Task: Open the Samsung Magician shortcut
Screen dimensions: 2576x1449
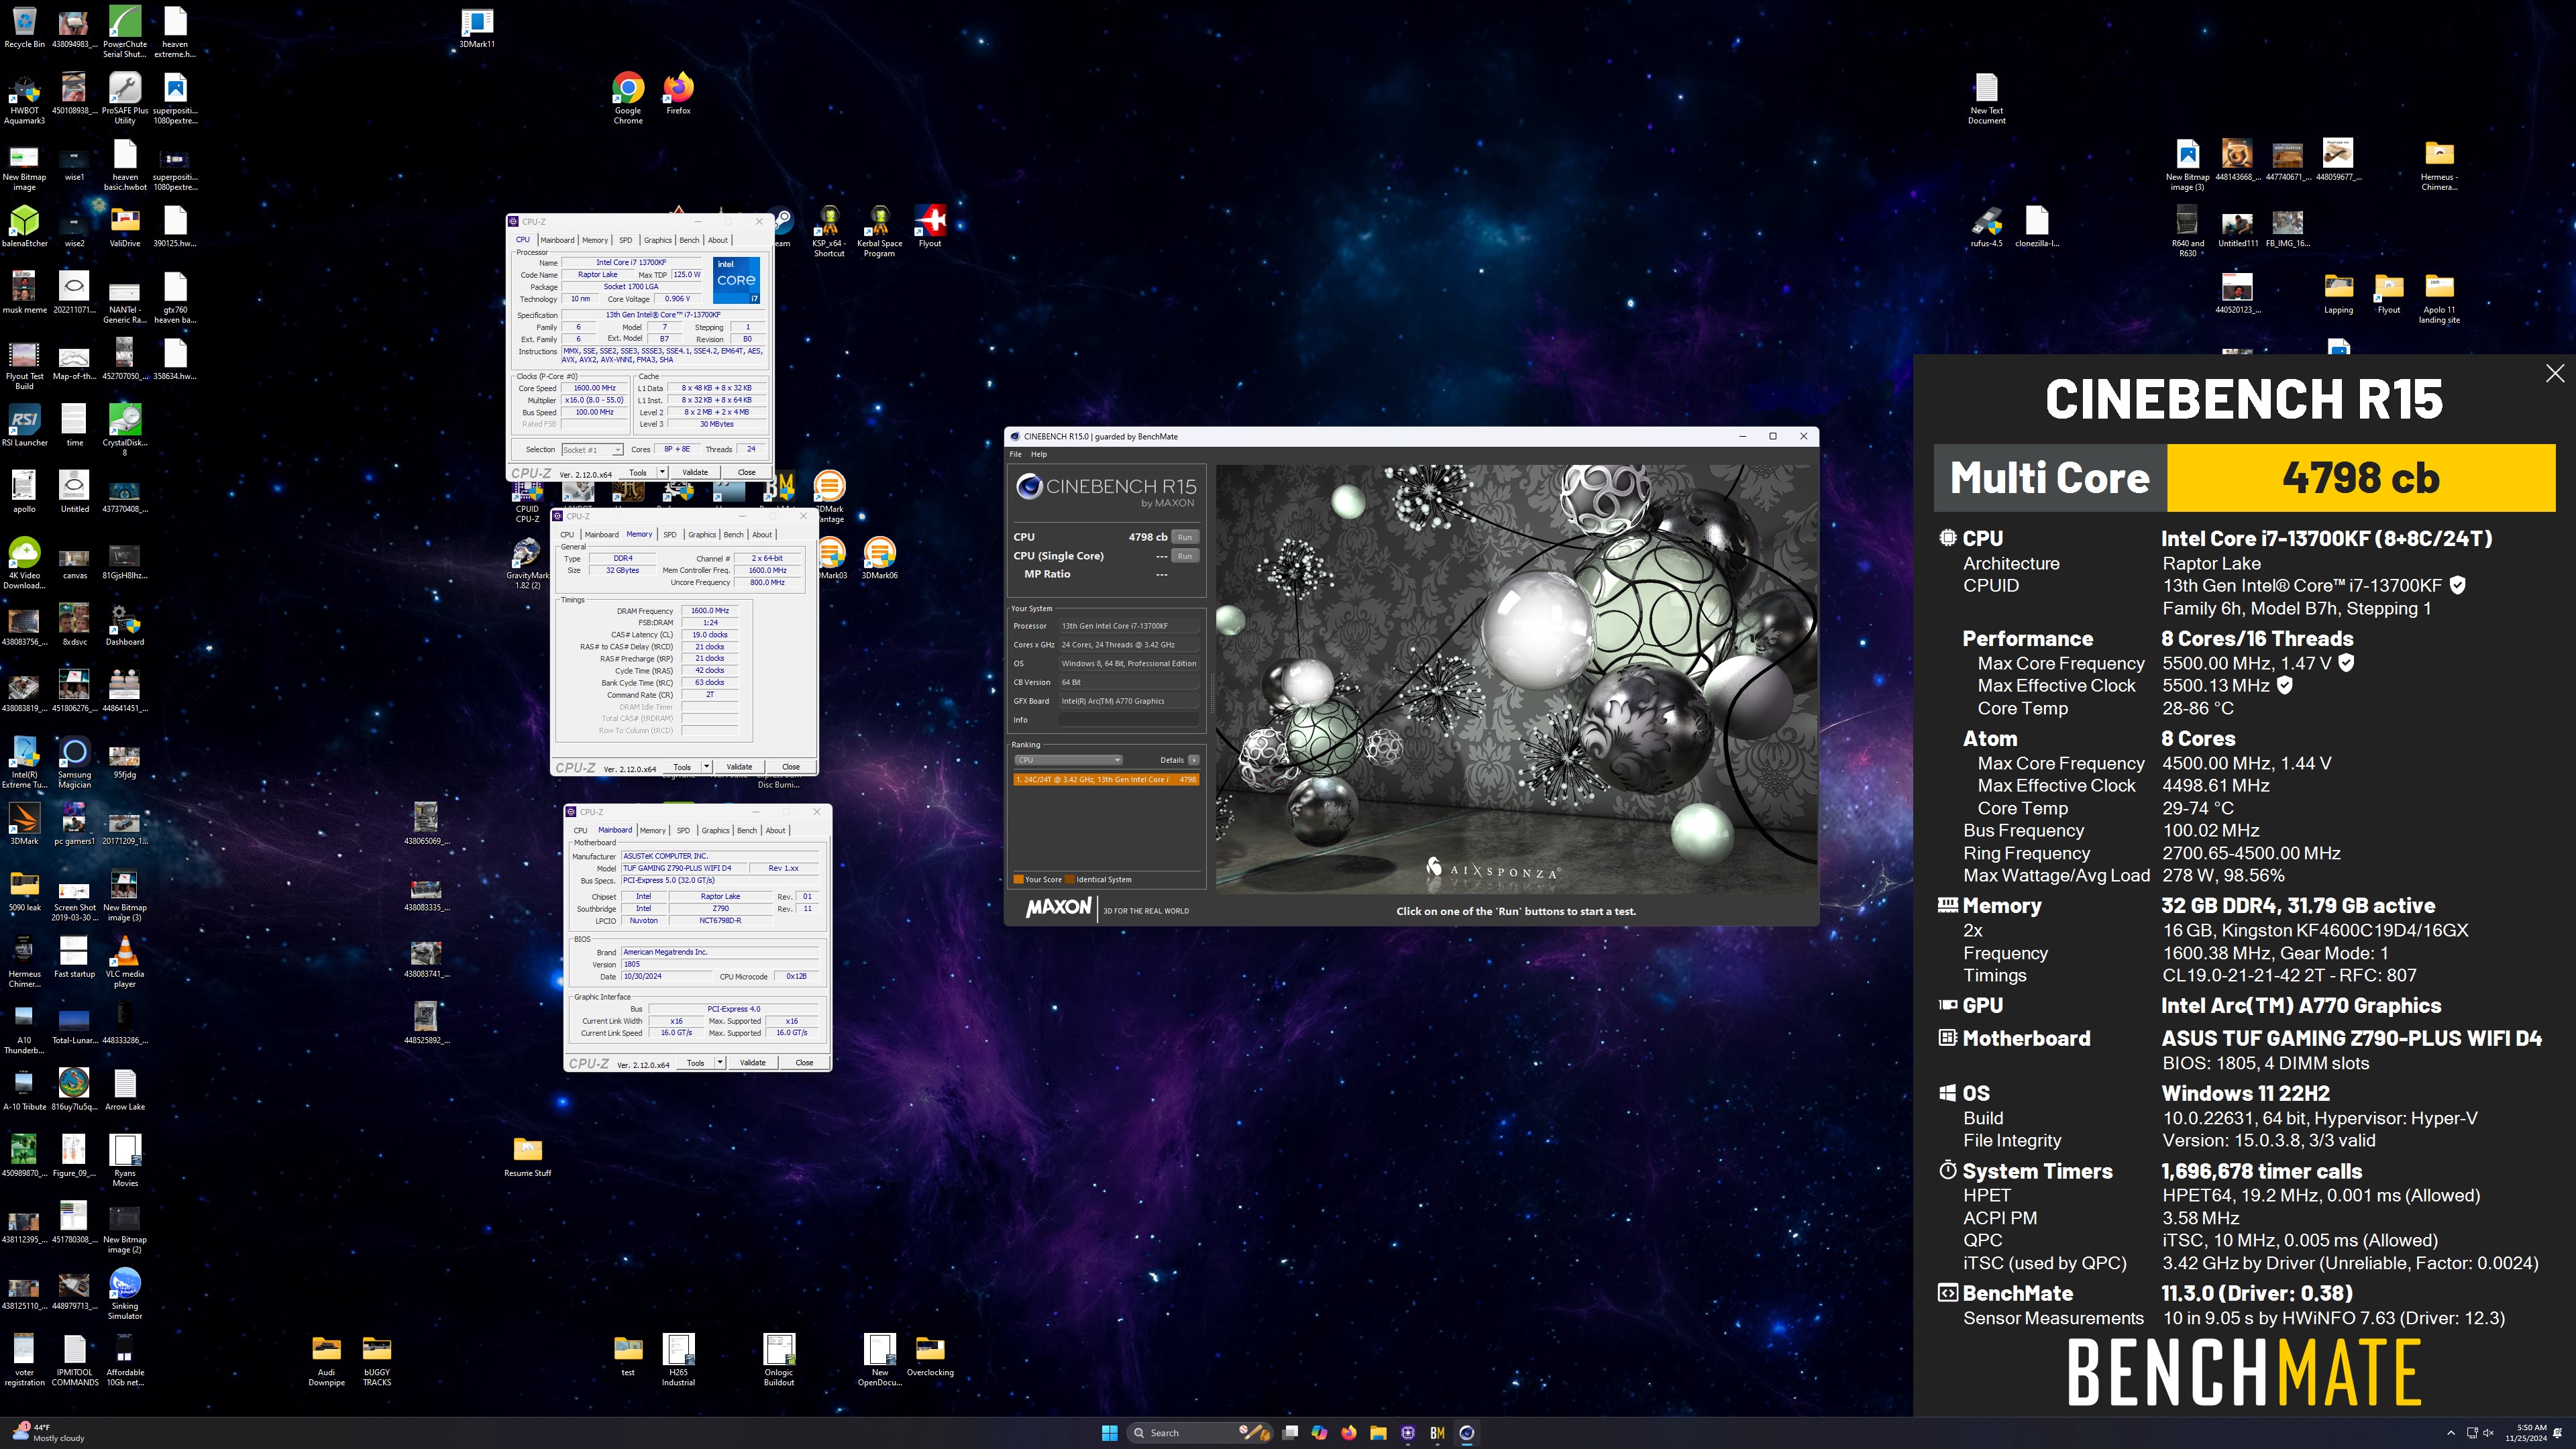Action: [x=74, y=762]
